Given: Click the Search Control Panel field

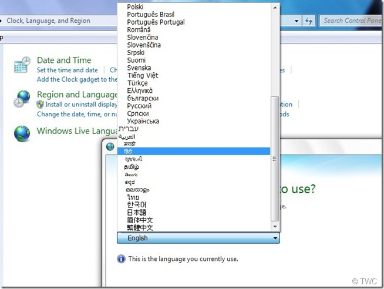Looking at the screenshot, I should pos(352,21).
